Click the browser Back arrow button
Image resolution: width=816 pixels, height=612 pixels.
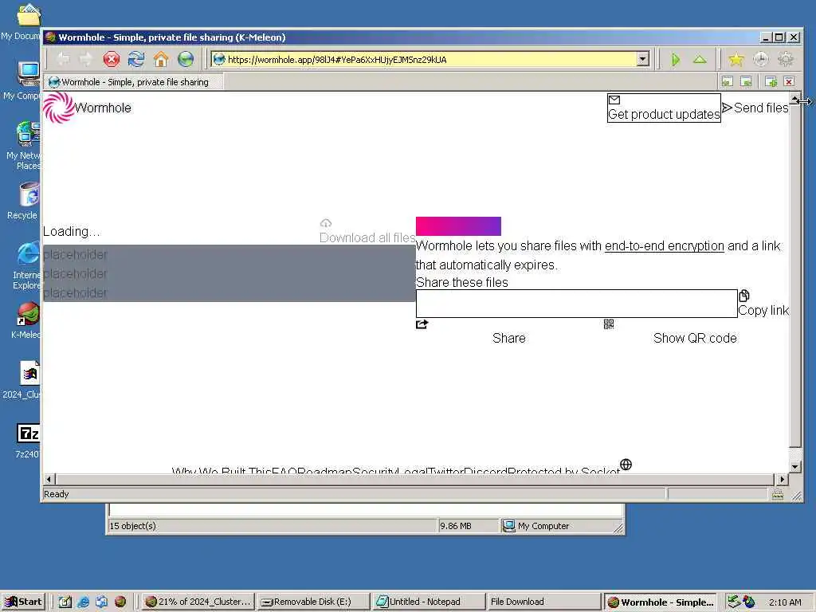coord(63,59)
